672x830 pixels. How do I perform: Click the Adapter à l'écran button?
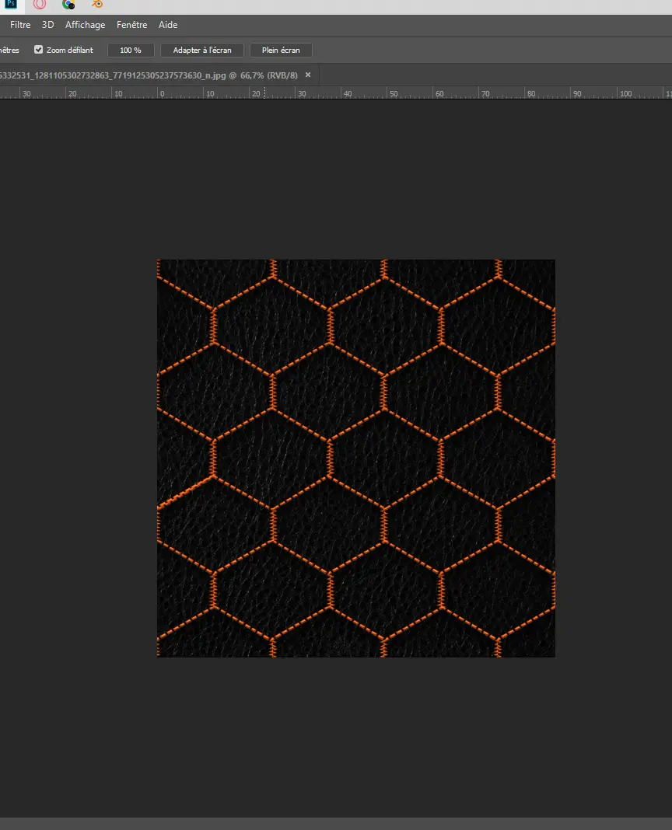pos(202,51)
